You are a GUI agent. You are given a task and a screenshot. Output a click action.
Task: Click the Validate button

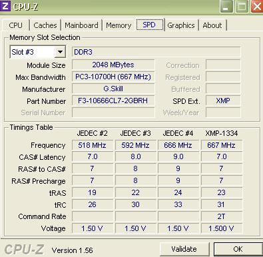184,249
